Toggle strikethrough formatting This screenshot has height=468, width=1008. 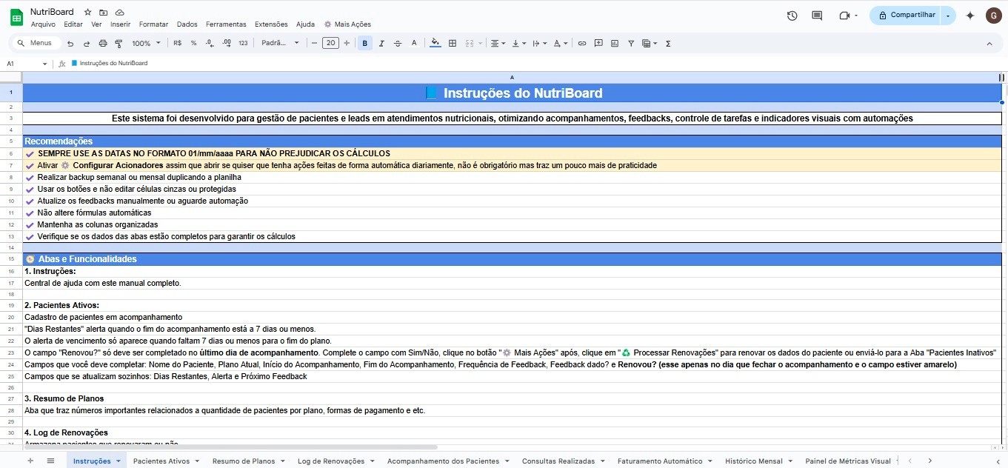[x=398, y=44]
